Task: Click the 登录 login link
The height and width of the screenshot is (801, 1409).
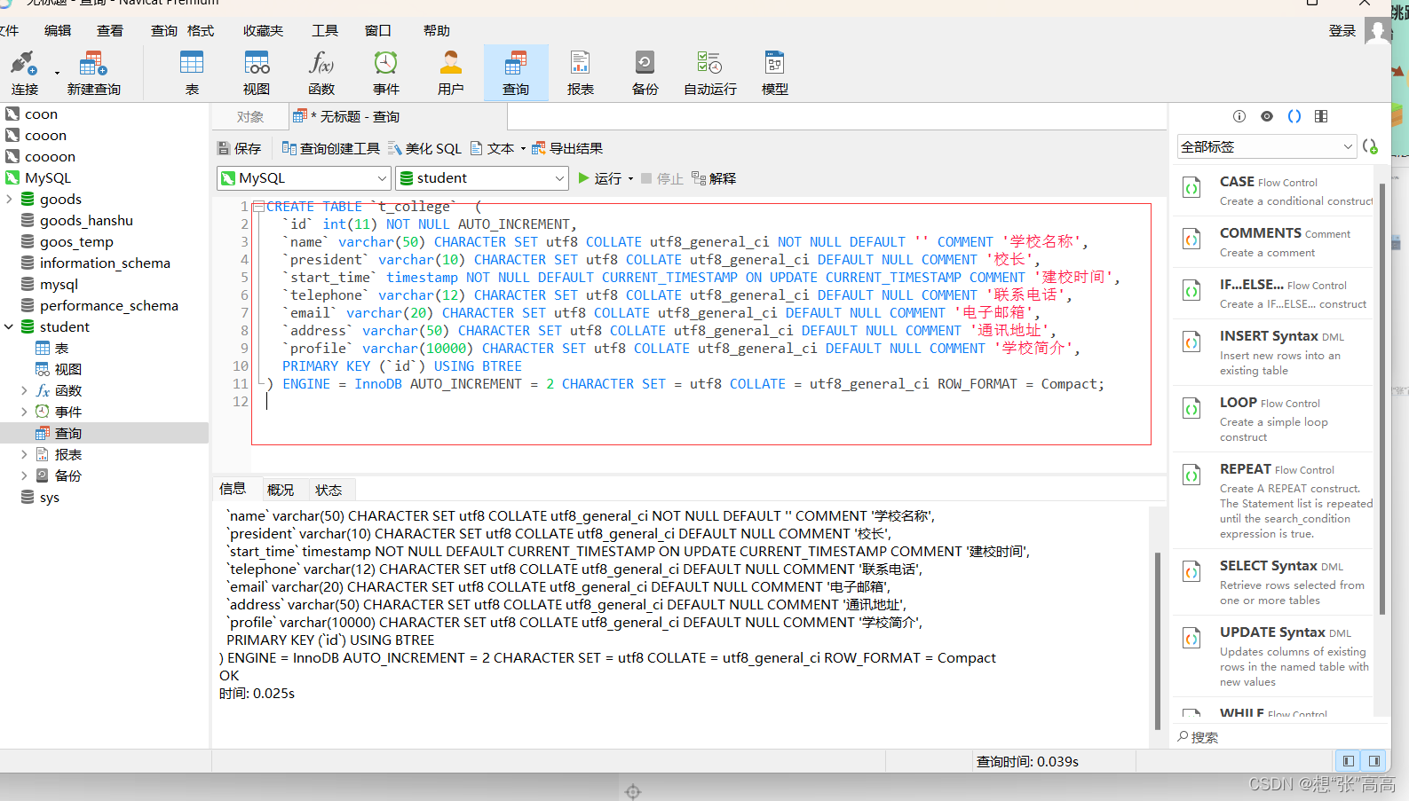Action: coord(1342,31)
